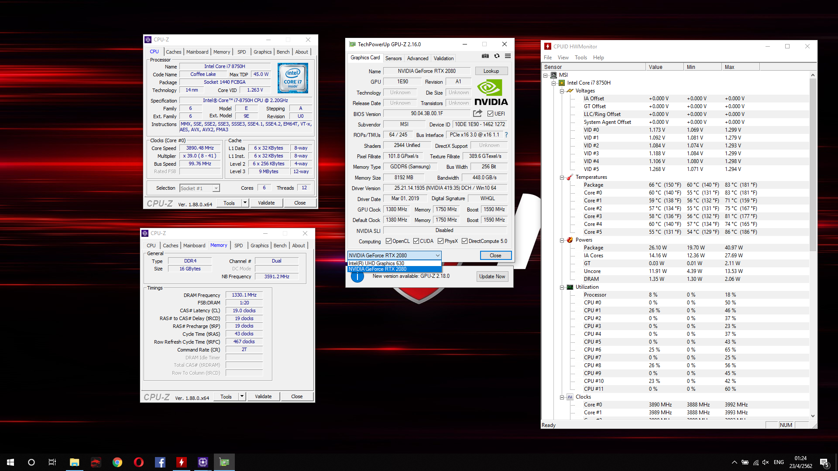
Task: Launch Google Chrome from taskbar
Action: tap(117, 462)
